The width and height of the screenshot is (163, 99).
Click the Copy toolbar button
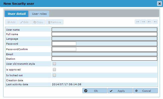[x=38, y=22]
